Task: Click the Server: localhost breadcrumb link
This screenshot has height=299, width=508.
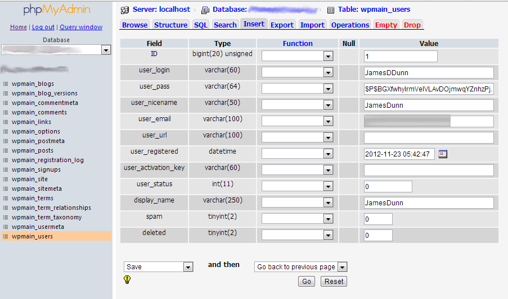Action: [x=161, y=10]
